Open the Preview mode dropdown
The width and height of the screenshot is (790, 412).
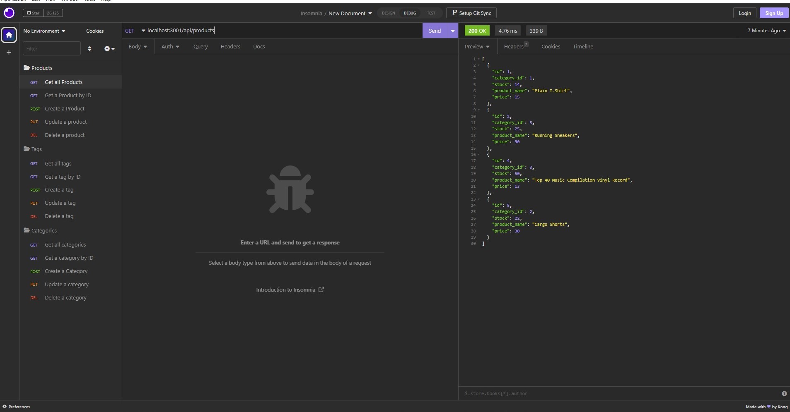pyautogui.click(x=477, y=46)
